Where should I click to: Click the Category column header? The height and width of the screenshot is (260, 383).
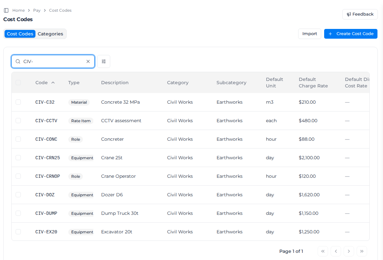pyautogui.click(x=178, y=83)
